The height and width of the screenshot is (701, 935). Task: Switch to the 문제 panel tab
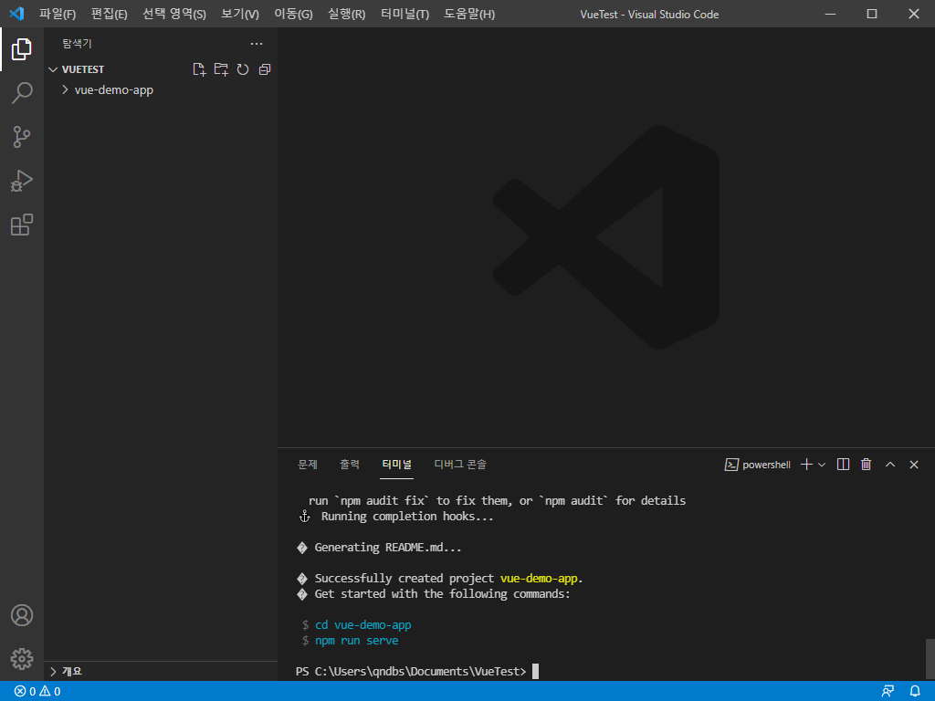click(x=308, y=465)
